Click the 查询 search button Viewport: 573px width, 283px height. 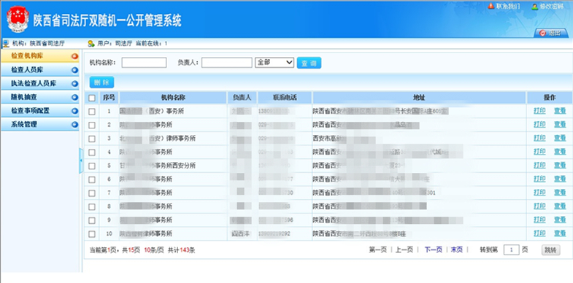(309, 63)
